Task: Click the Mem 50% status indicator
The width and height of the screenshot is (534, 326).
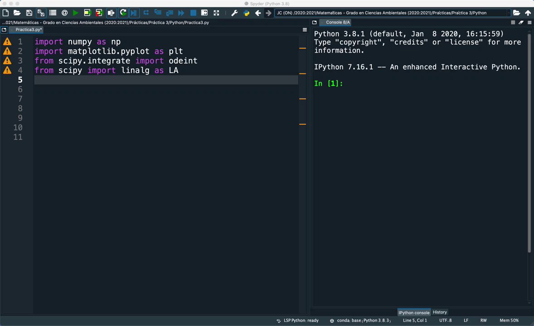Action: (x=509, y=321)
